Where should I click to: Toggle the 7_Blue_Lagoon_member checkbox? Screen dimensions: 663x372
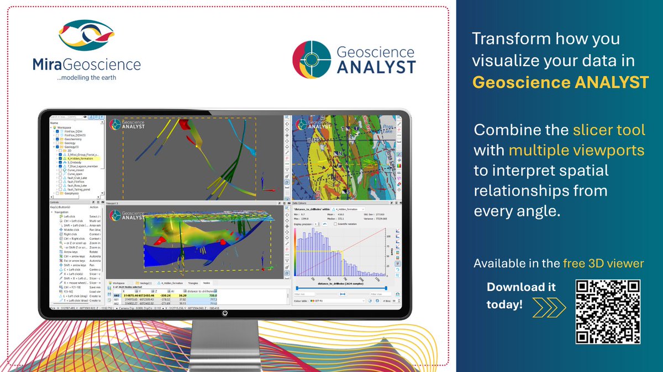tap(60, 166)
